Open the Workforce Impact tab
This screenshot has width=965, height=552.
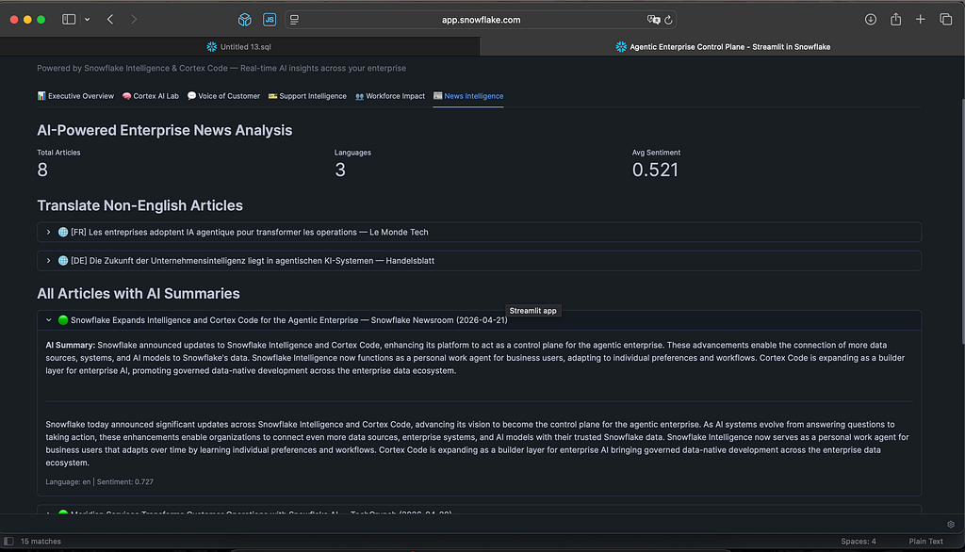pos(390,96)
